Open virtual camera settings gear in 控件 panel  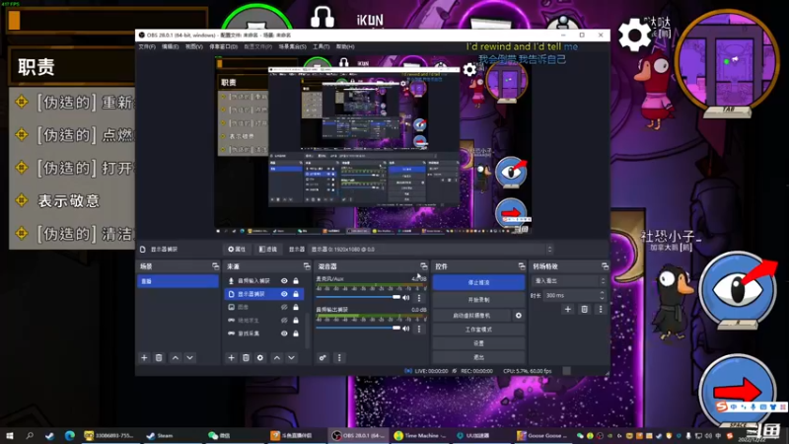[x=519, y=315]
